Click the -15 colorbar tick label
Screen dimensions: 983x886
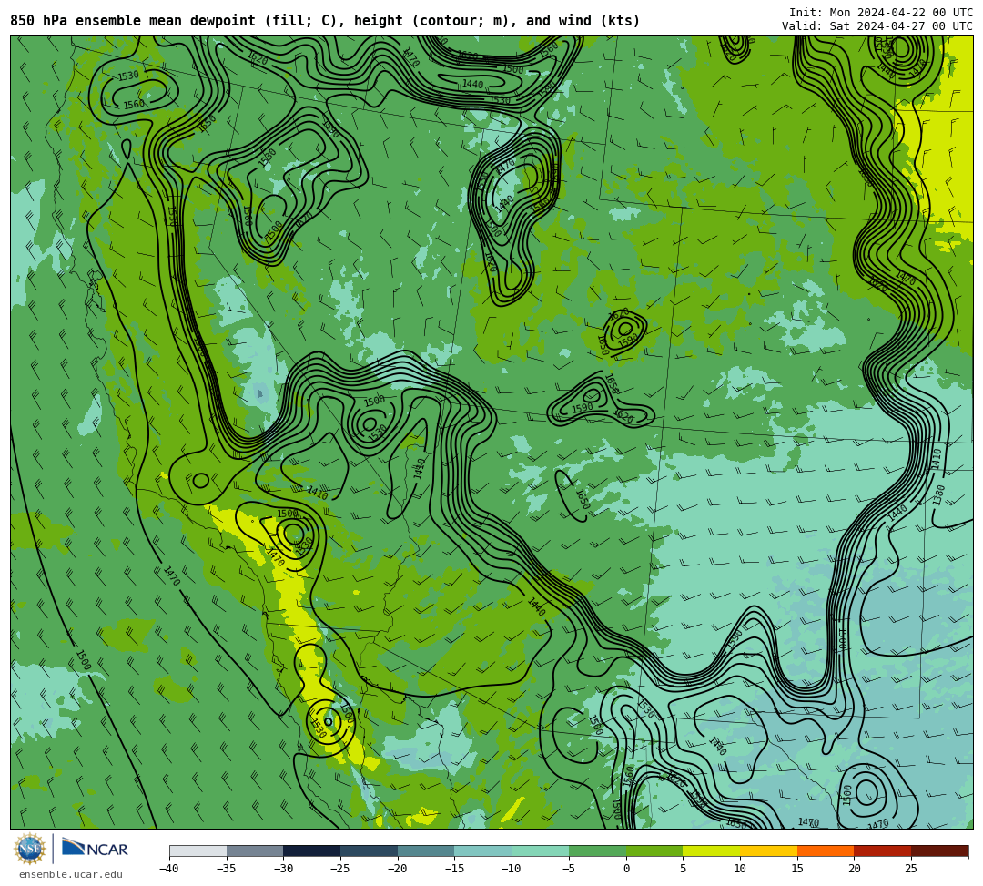click(454, 869)
